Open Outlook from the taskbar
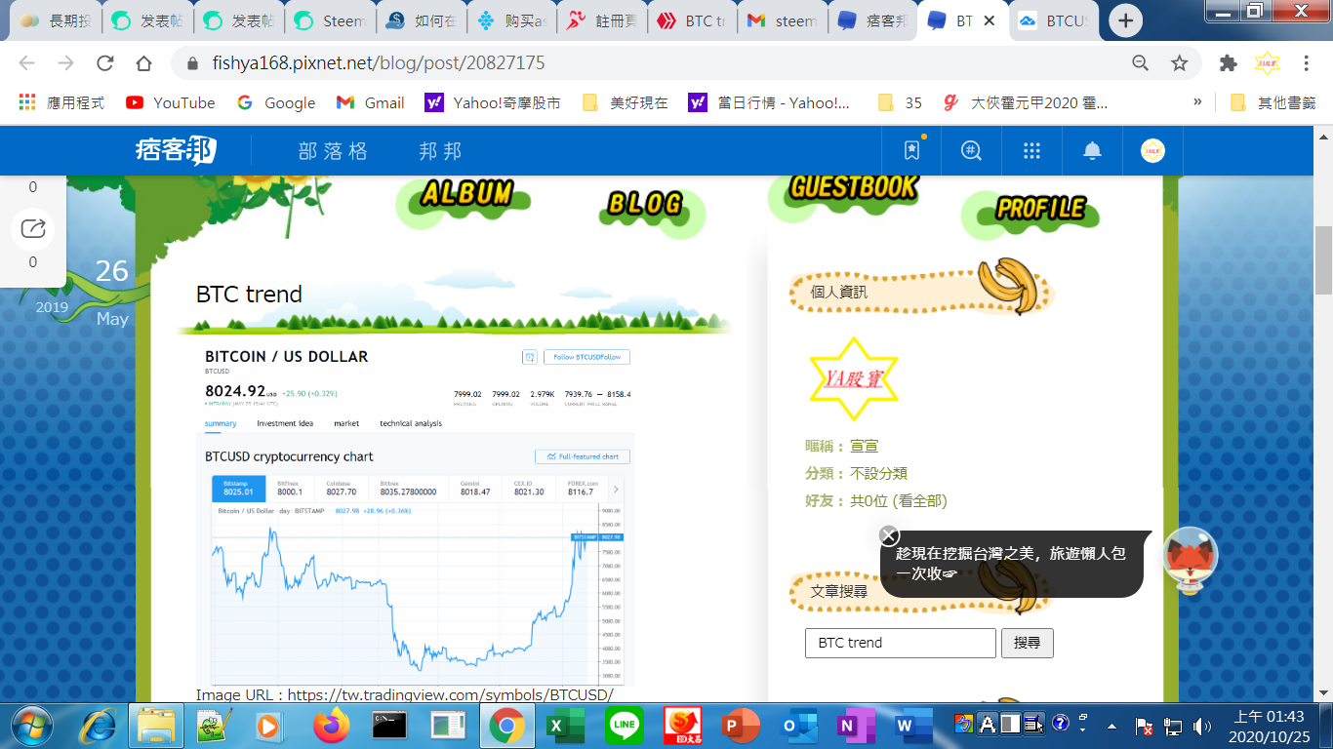The image size is (1333, 749). click(799, 726)
